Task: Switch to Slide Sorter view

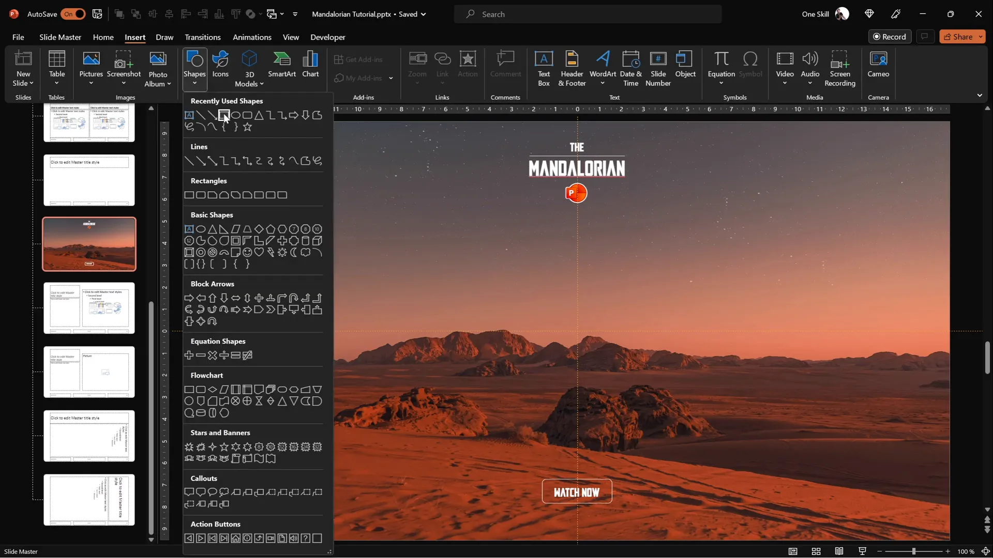Action: point(816,552)
